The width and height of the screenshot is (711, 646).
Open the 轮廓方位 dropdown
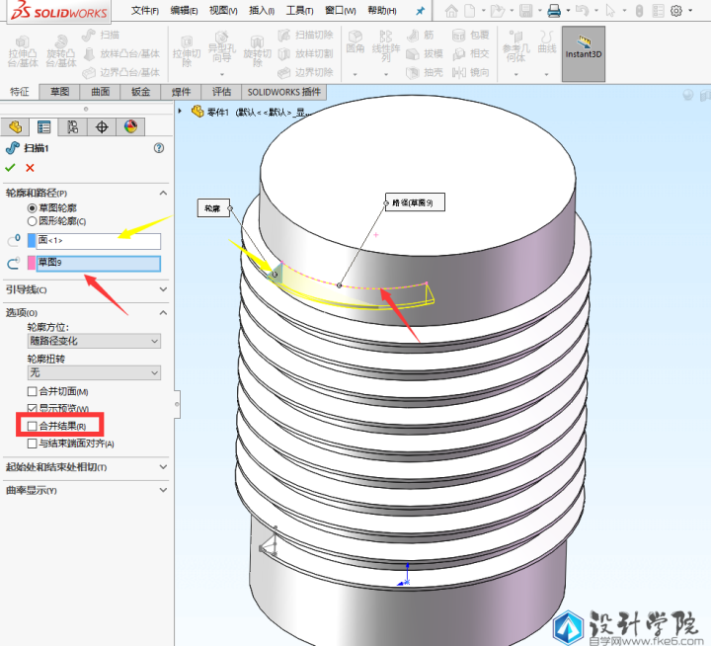pyautogui.click(x=94, y=341)
